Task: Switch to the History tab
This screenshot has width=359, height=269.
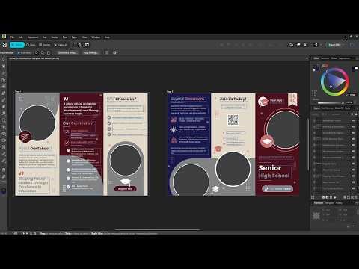Action: [339, 203]
